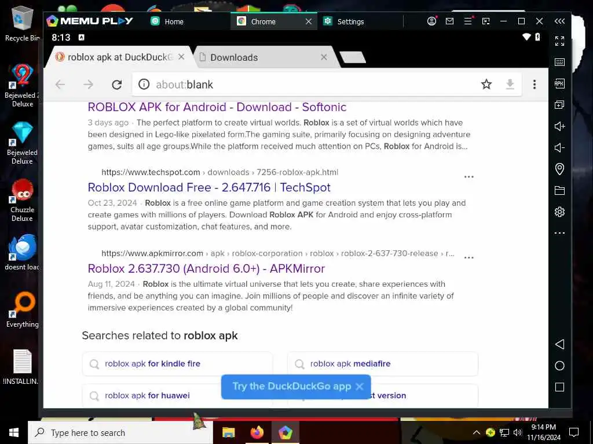Open MEmu hamburger menu icon
593x444 pixels.
click(468, 21)
